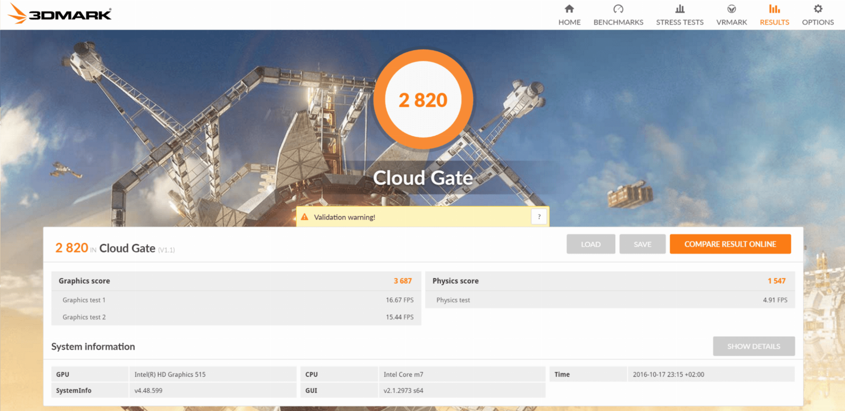The height and width of the screenshot is (411, 845).
Task: Click the System information heading
Action: pyautogui.click(x=93, y=347)
